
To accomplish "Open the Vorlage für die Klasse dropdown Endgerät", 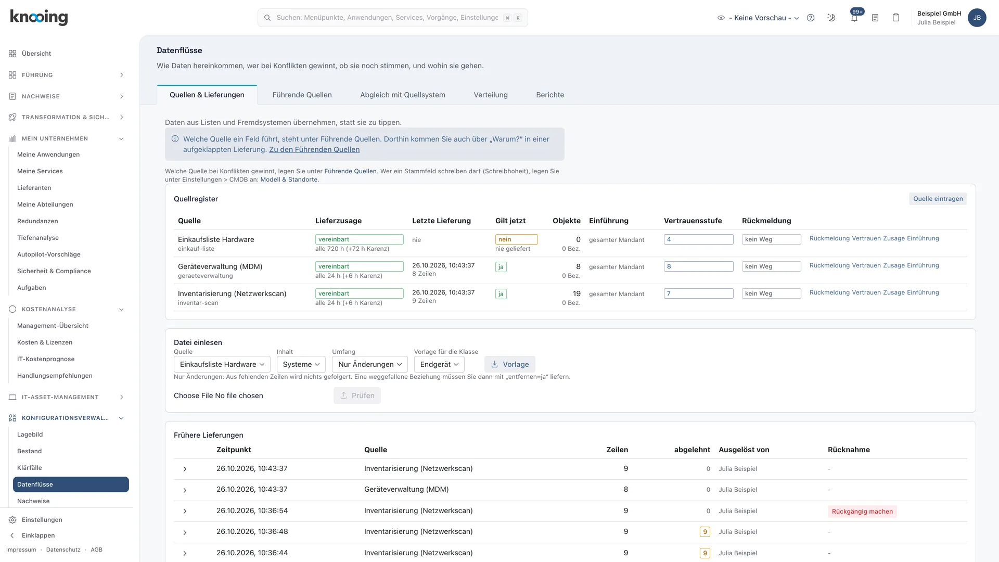I will click(439, 364).
